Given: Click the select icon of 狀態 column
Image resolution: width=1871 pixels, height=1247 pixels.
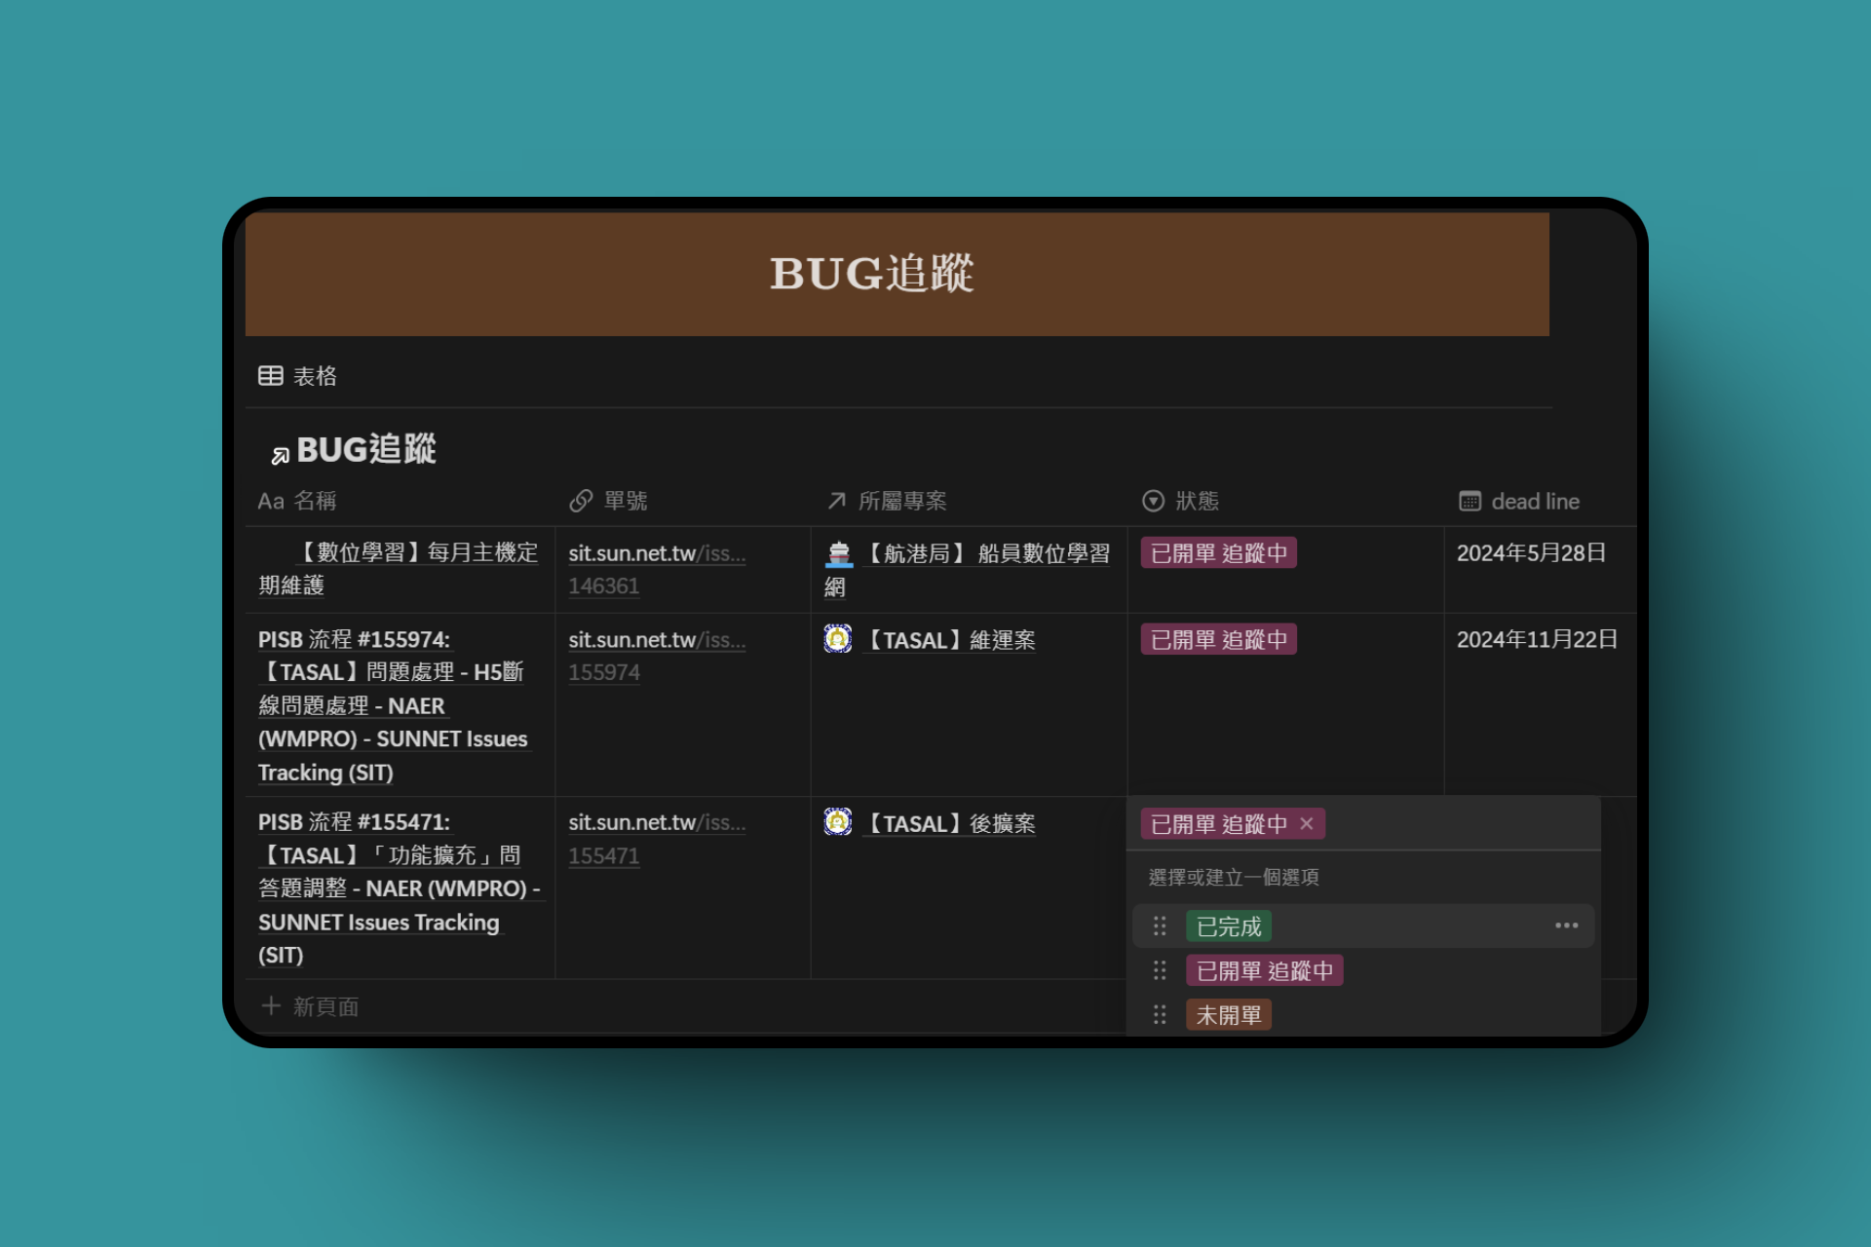Looking at the screenshot, I should pos(1153,501).
